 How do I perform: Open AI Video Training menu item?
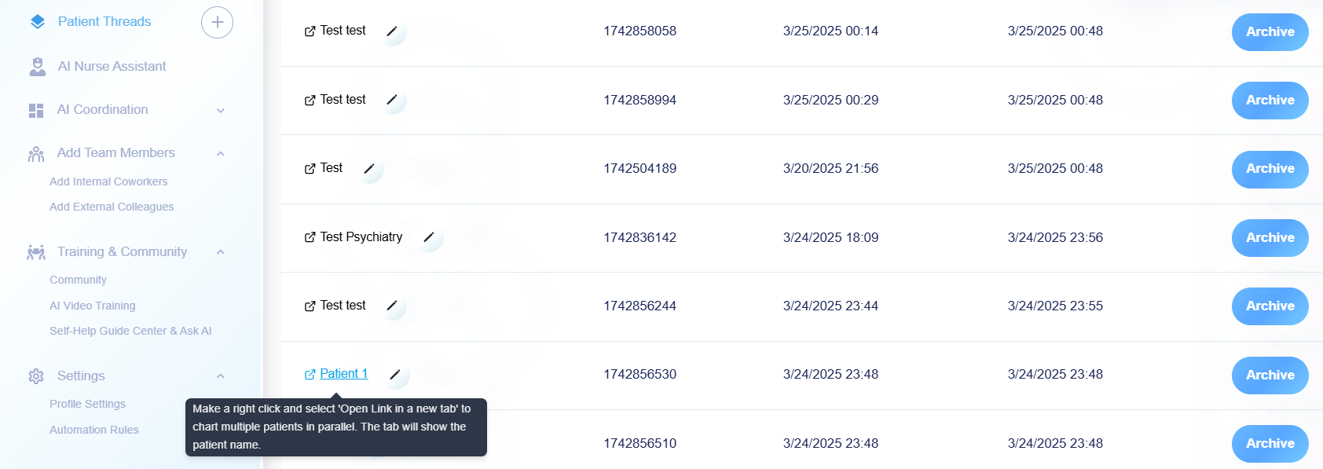[92, 306]
